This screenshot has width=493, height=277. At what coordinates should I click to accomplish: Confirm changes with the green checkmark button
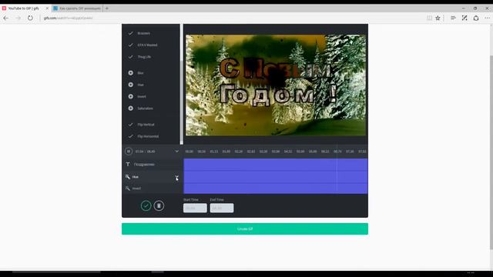[146, 205]
